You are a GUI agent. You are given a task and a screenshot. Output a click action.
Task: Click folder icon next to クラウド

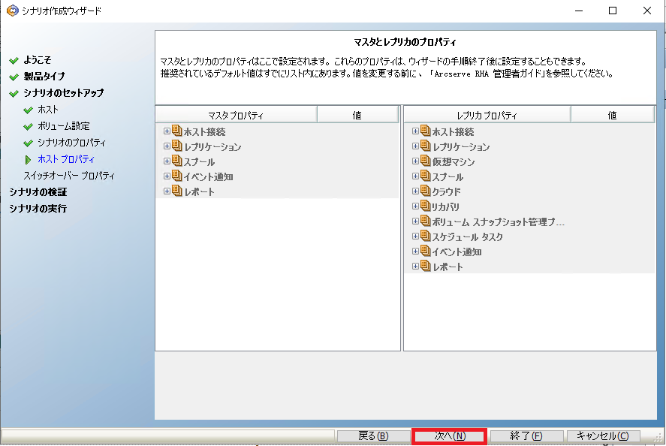[425, 191]
